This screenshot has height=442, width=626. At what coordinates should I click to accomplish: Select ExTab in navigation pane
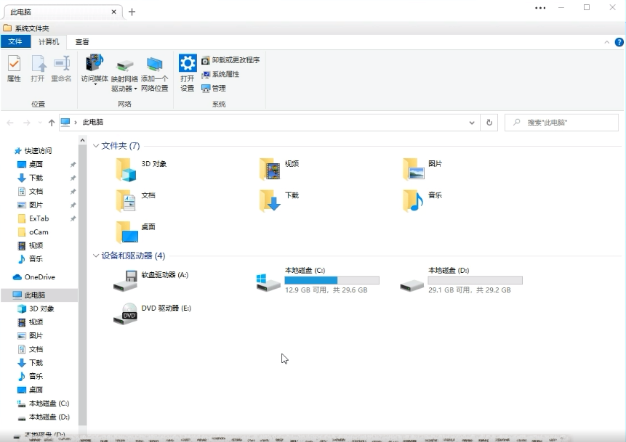33,218
